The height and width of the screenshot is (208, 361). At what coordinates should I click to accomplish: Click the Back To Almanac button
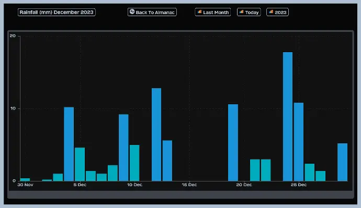(x=152, y=12)
